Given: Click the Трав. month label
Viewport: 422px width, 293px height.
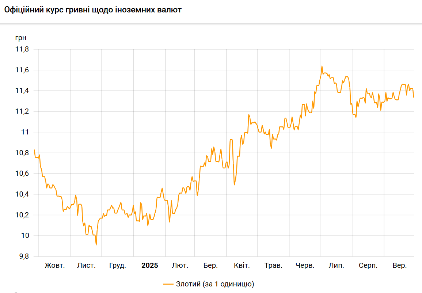Looking at the screenshot, I should 273,266.
